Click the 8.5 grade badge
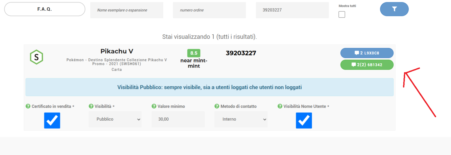 point(194,53)
